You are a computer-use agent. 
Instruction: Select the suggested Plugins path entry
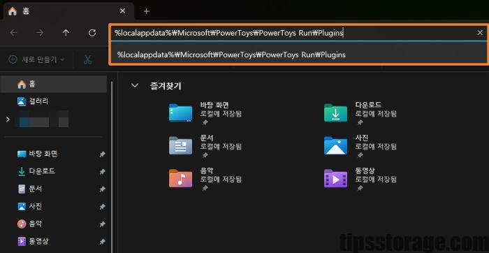(x=298, y=55)
